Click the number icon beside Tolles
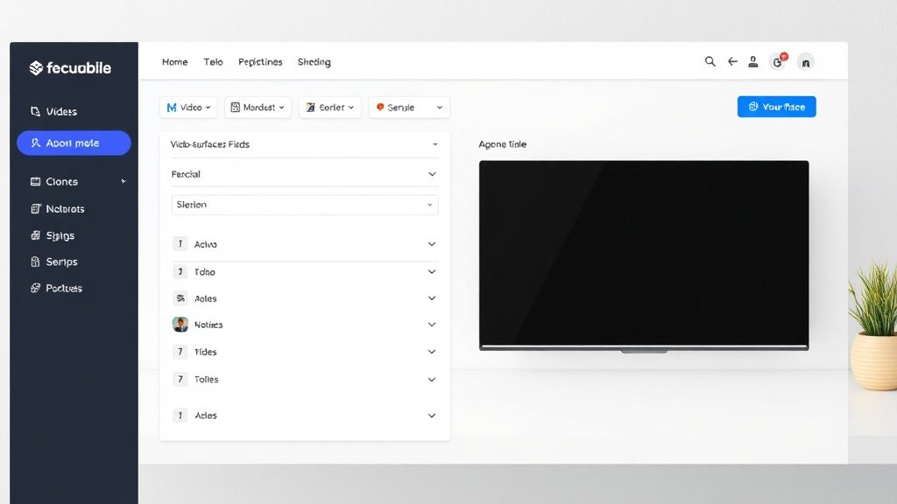The width and height of the screenshot is (897, 504). [x=180, y=379]
